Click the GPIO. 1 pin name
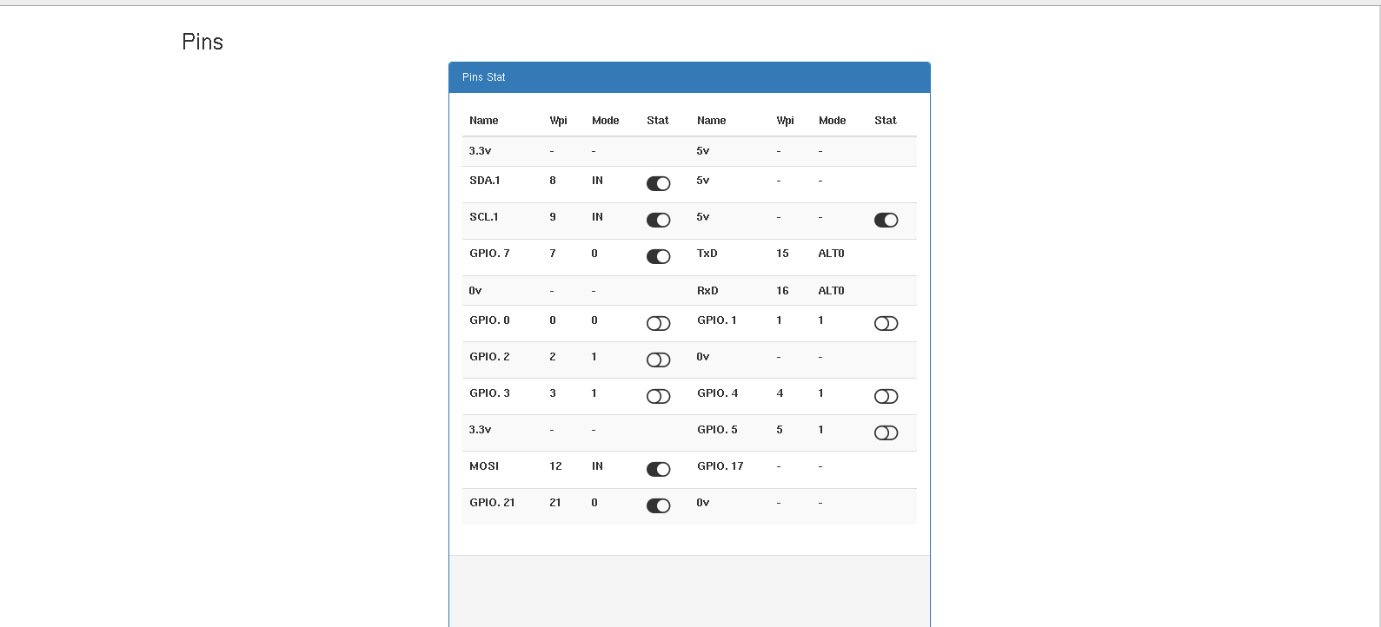Viewport: 1381px width, 627px height. pyautogui.click(x=716, y=320)
